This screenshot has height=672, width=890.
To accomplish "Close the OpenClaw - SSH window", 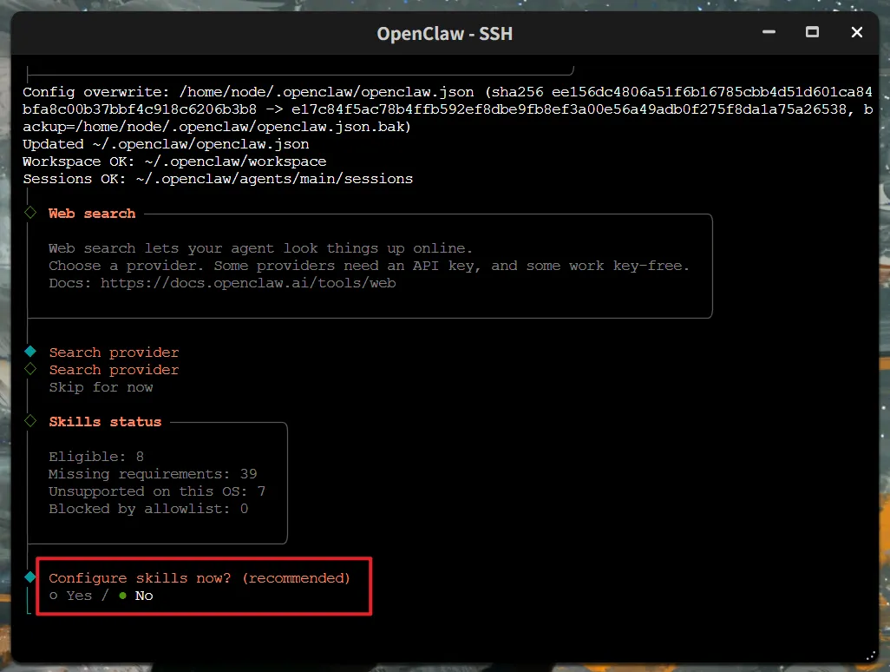I will coord(856,32).
